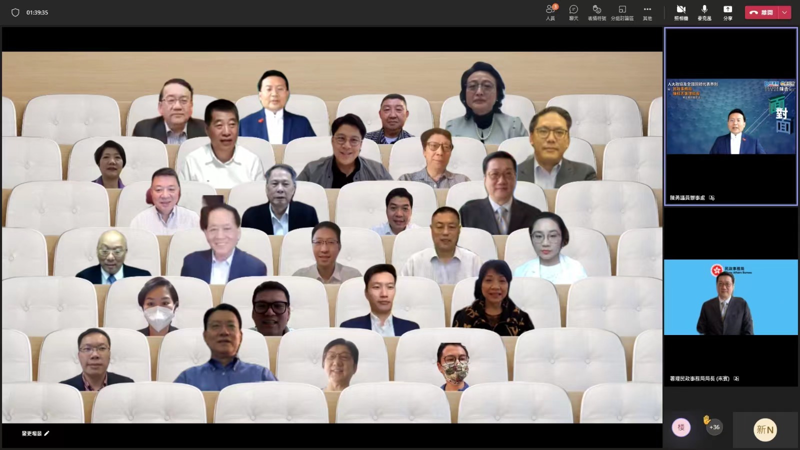Expand the Leave options dropdown arrow
The height and width of the screenshot is (450, 800).
(x=784, y=12)
